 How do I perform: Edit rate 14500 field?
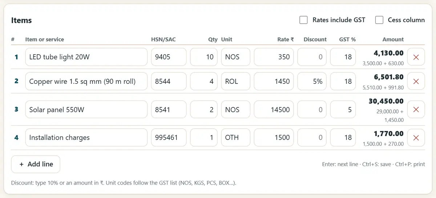[x=274, y=109]
